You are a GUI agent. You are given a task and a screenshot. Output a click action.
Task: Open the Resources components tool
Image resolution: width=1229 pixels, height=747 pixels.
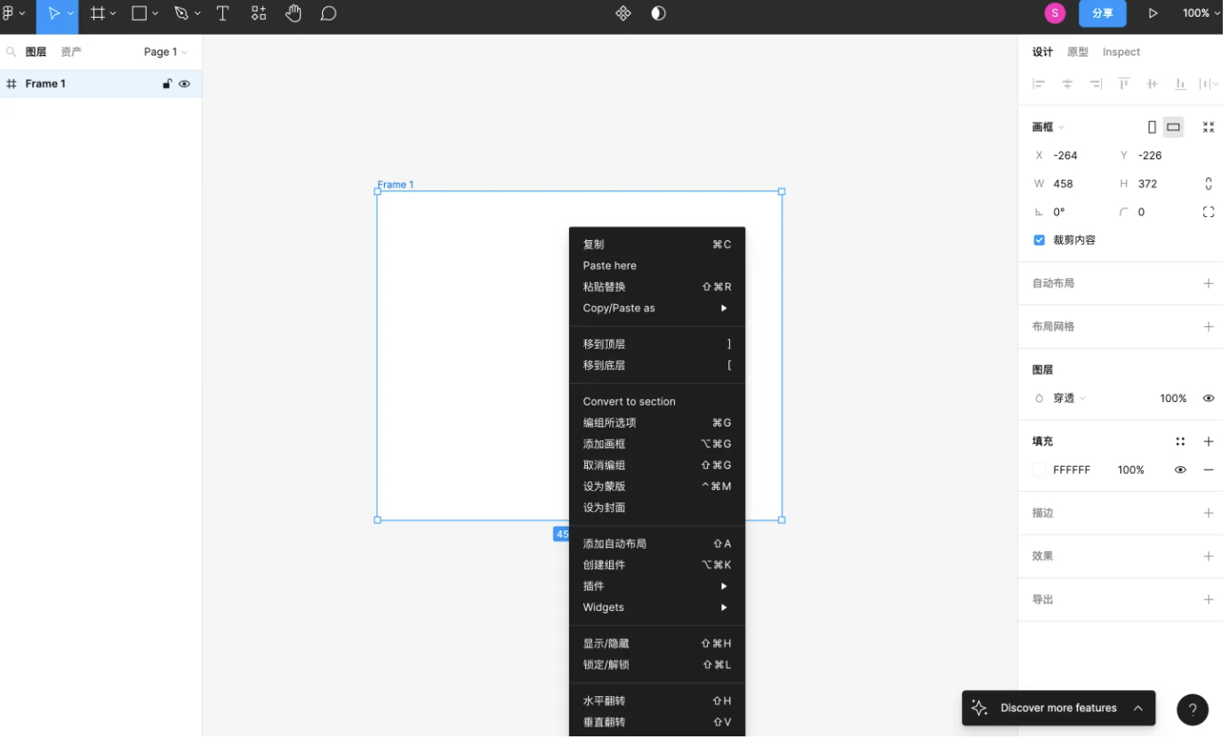click(259, 13)
